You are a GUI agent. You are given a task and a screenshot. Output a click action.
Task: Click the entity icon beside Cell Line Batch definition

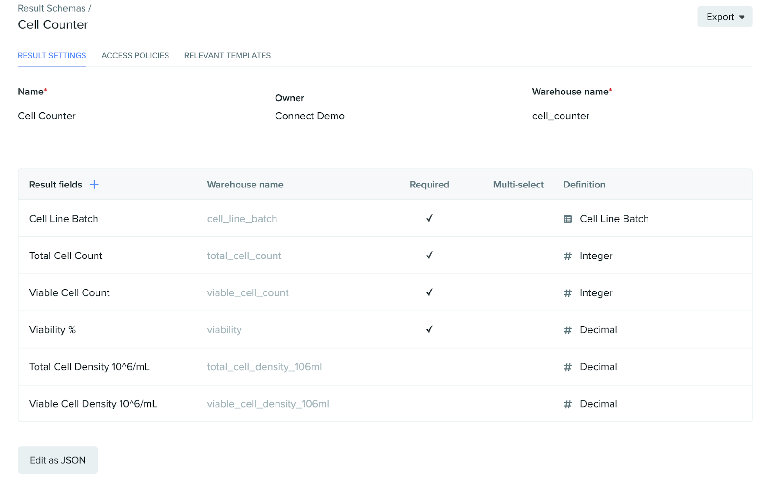[568, 219]
